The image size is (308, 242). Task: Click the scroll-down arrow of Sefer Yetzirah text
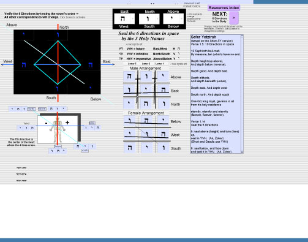tap(242, 152)
